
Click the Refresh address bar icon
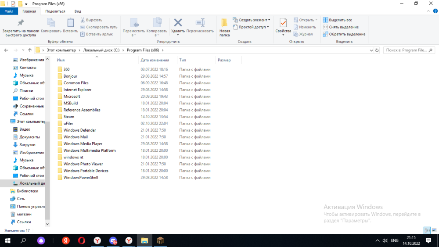click(x=377, y=50)
